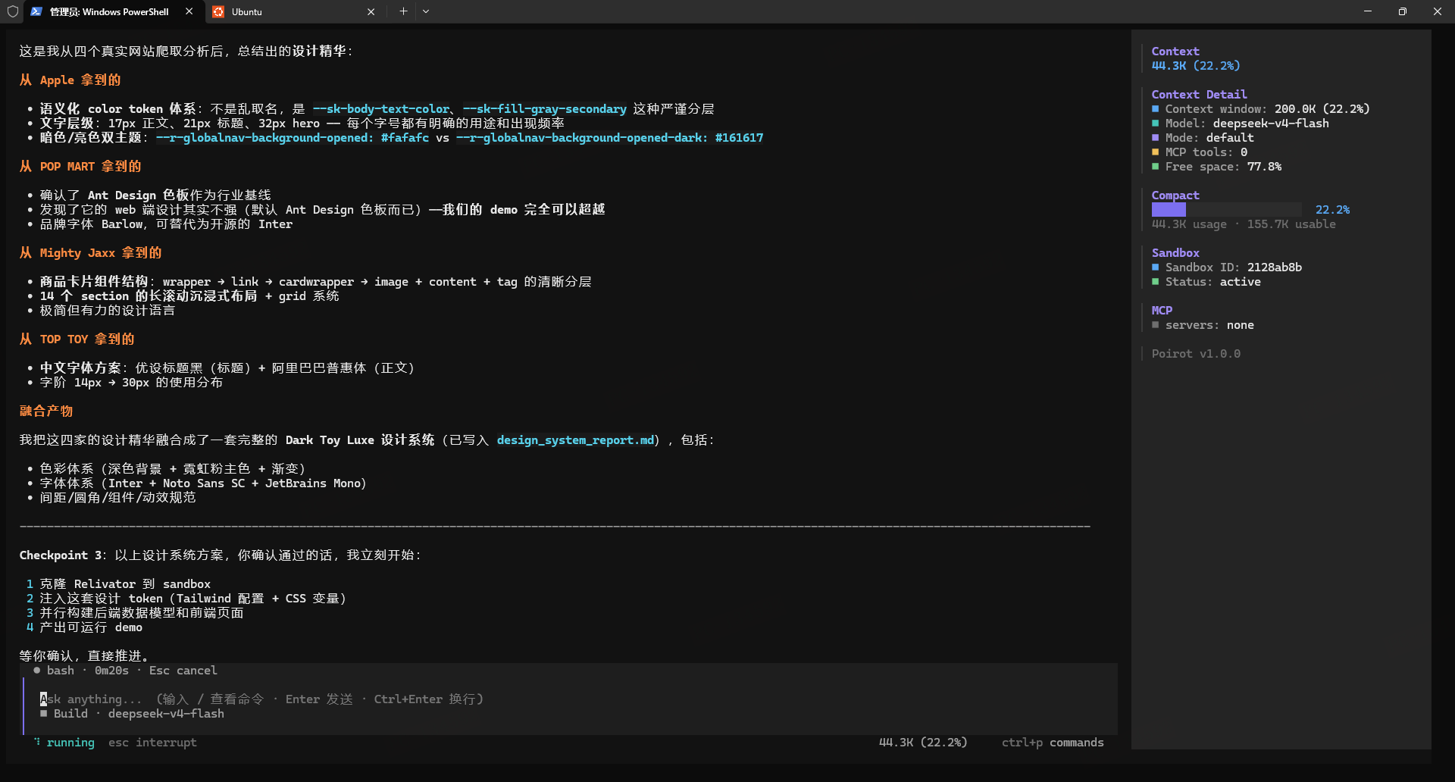Click the admin shield icon
1455x782 pixels.
[x=12, y=11]
